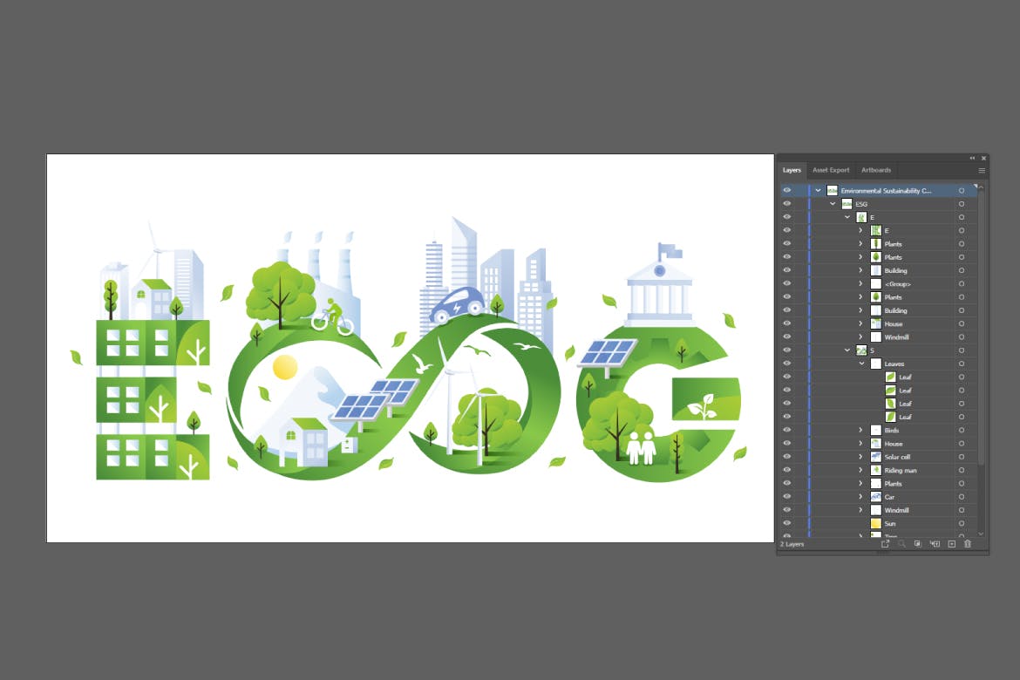The height and width of the screenshot is (680, 1020).
Task: Create a new layer in the Layers panel
Action: [x=951, y=544]
